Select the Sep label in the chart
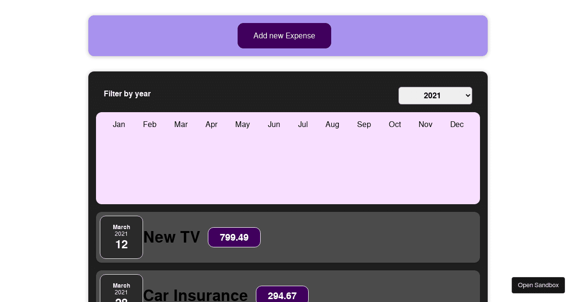The image size is (576, 302). click(x=364, y=125)
